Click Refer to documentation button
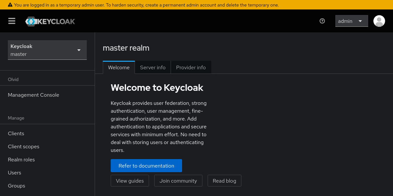The height and width of the screenshot is (196, 393). point(146,166)
